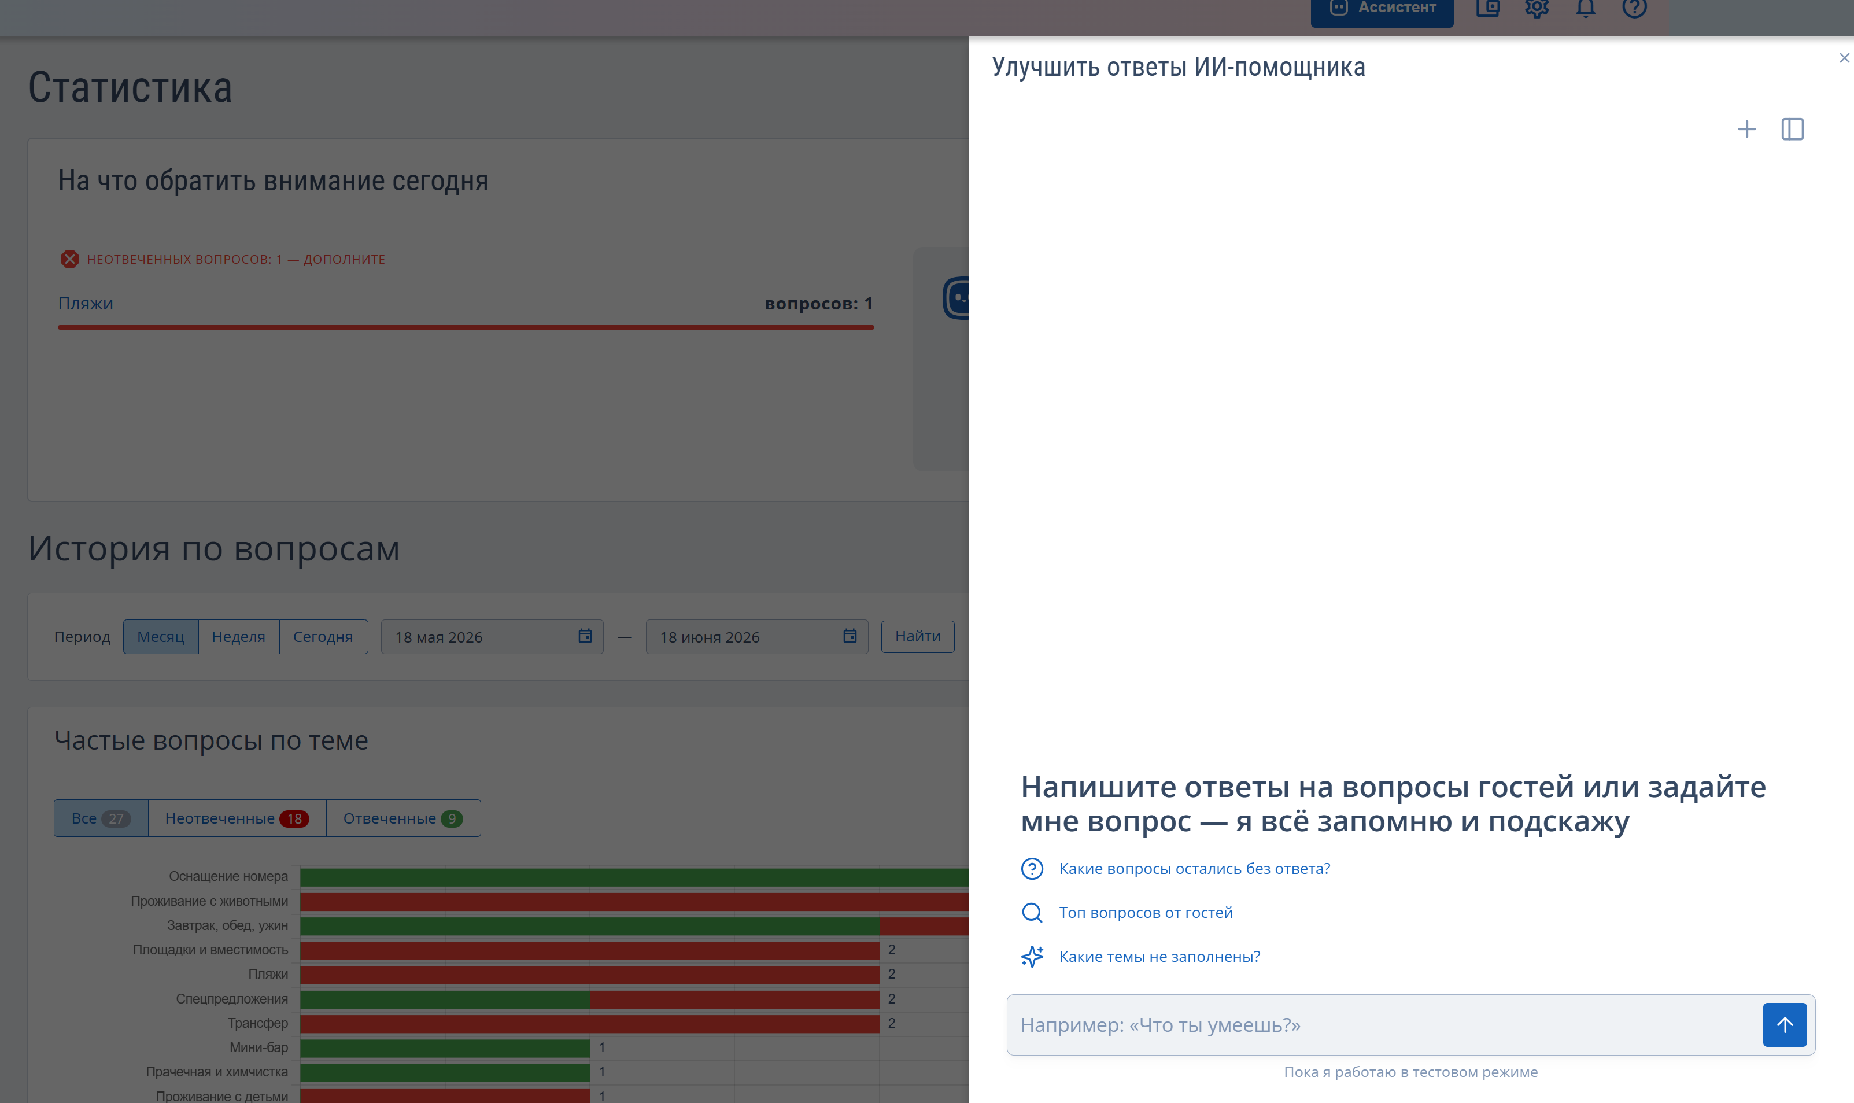Click the Завтрак, обед, ужин chart label
1854x1103 pixels.
[x=227, y=925]
